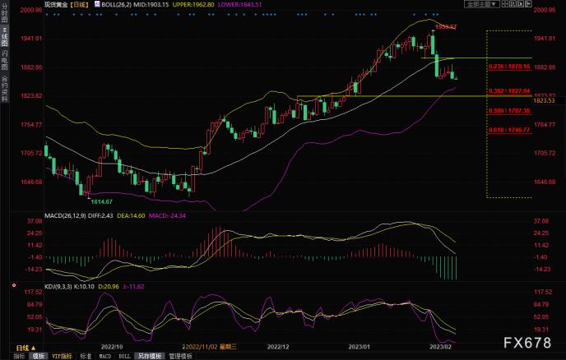The height and width of the screenshot is (360, 566).
Task: Click the 2022/11/02 星期三 date label
Action: coord(210,347)
